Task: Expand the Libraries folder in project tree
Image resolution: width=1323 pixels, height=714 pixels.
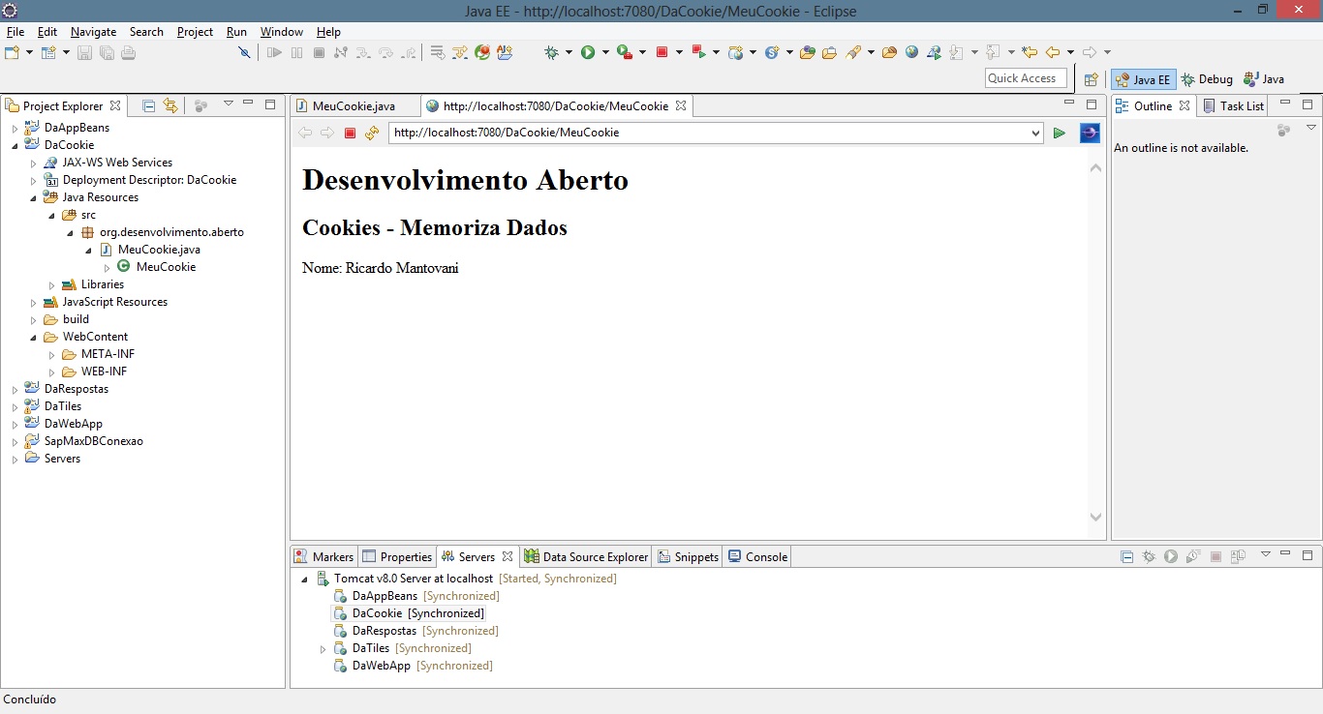Action: click(x=52, y=285)
